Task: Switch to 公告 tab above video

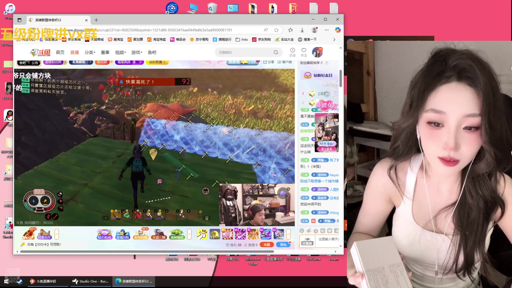Action: click(35, 63)
